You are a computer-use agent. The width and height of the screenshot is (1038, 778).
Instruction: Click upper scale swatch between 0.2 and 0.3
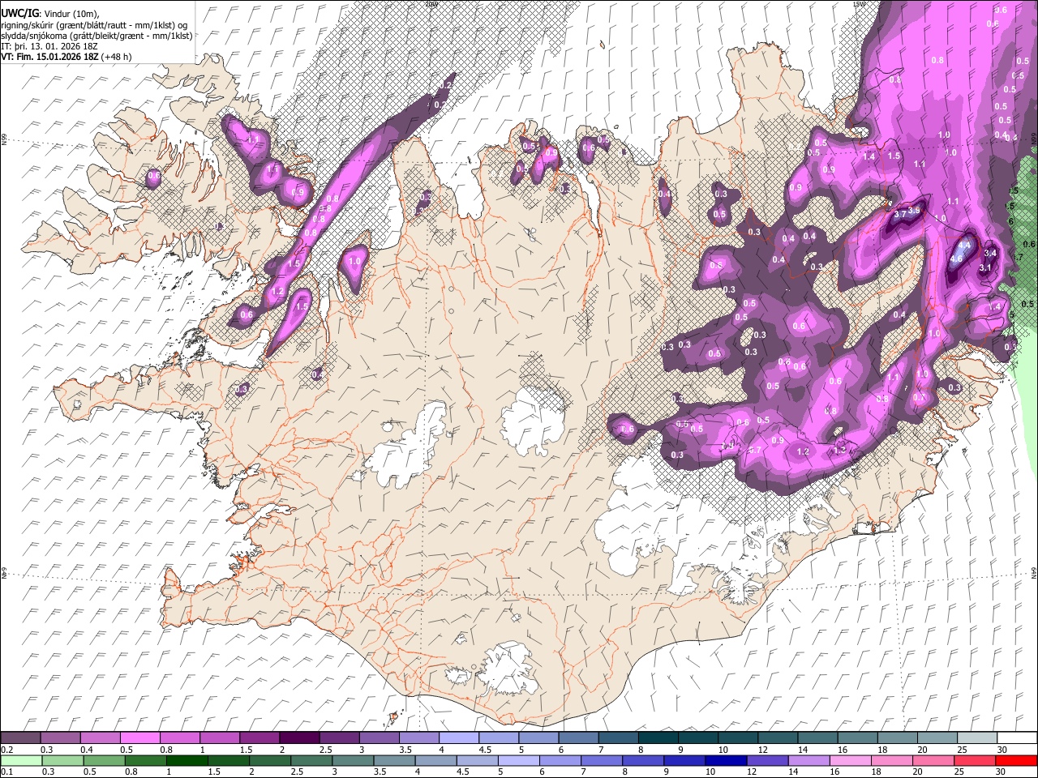[x=20, y=738]
